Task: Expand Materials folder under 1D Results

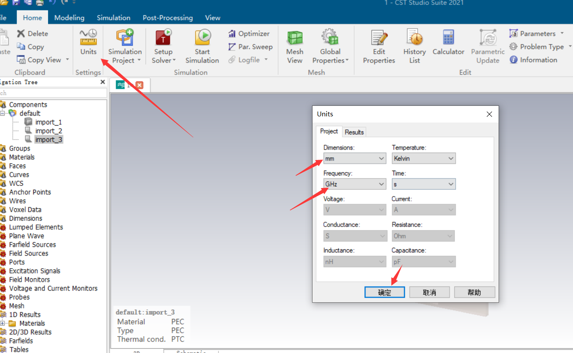Action: tap(2, 323)
